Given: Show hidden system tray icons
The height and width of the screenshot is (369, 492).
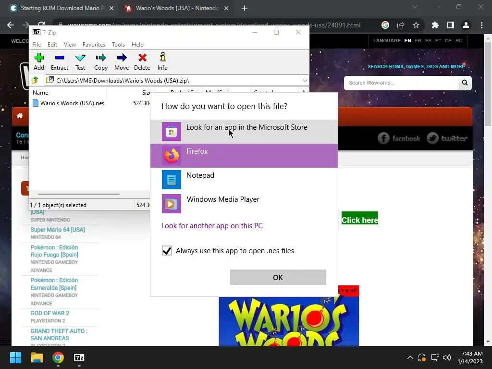Looking at the screenshot, I should [x=410, y=357].
